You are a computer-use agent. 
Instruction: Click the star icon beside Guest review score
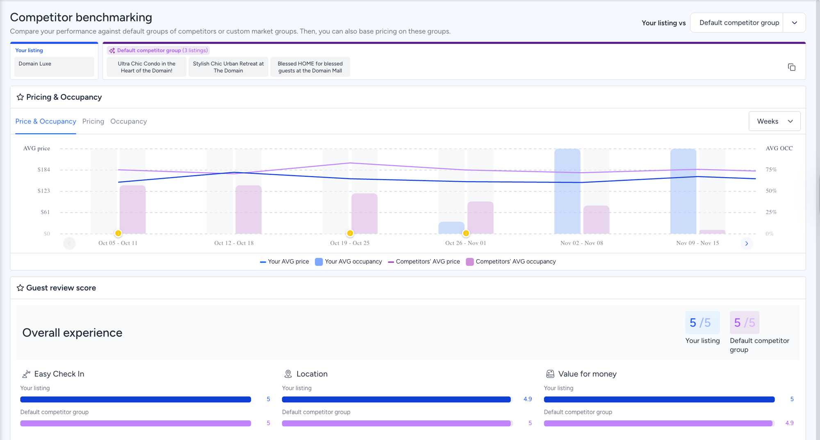(x=20, y=288)
